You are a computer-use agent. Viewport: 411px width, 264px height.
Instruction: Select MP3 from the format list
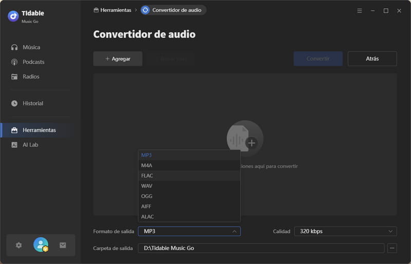click(x=189, y=155)
